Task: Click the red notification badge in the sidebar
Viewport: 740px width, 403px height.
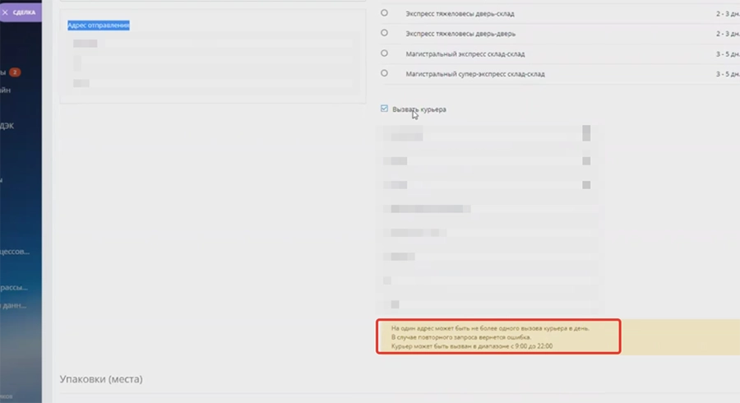Action: pos(16,72)
